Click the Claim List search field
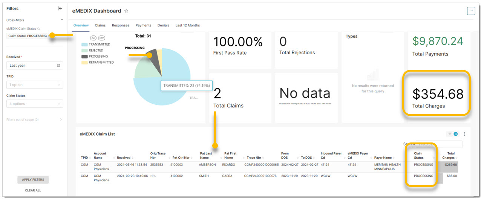The height and width of the screenshot is (199, 481). [x=439, y=144]
